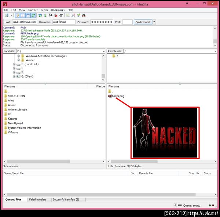This screenshot has width=220, height=217.
Task: Select hacks.png in remote list
Action: click(118, 96)
